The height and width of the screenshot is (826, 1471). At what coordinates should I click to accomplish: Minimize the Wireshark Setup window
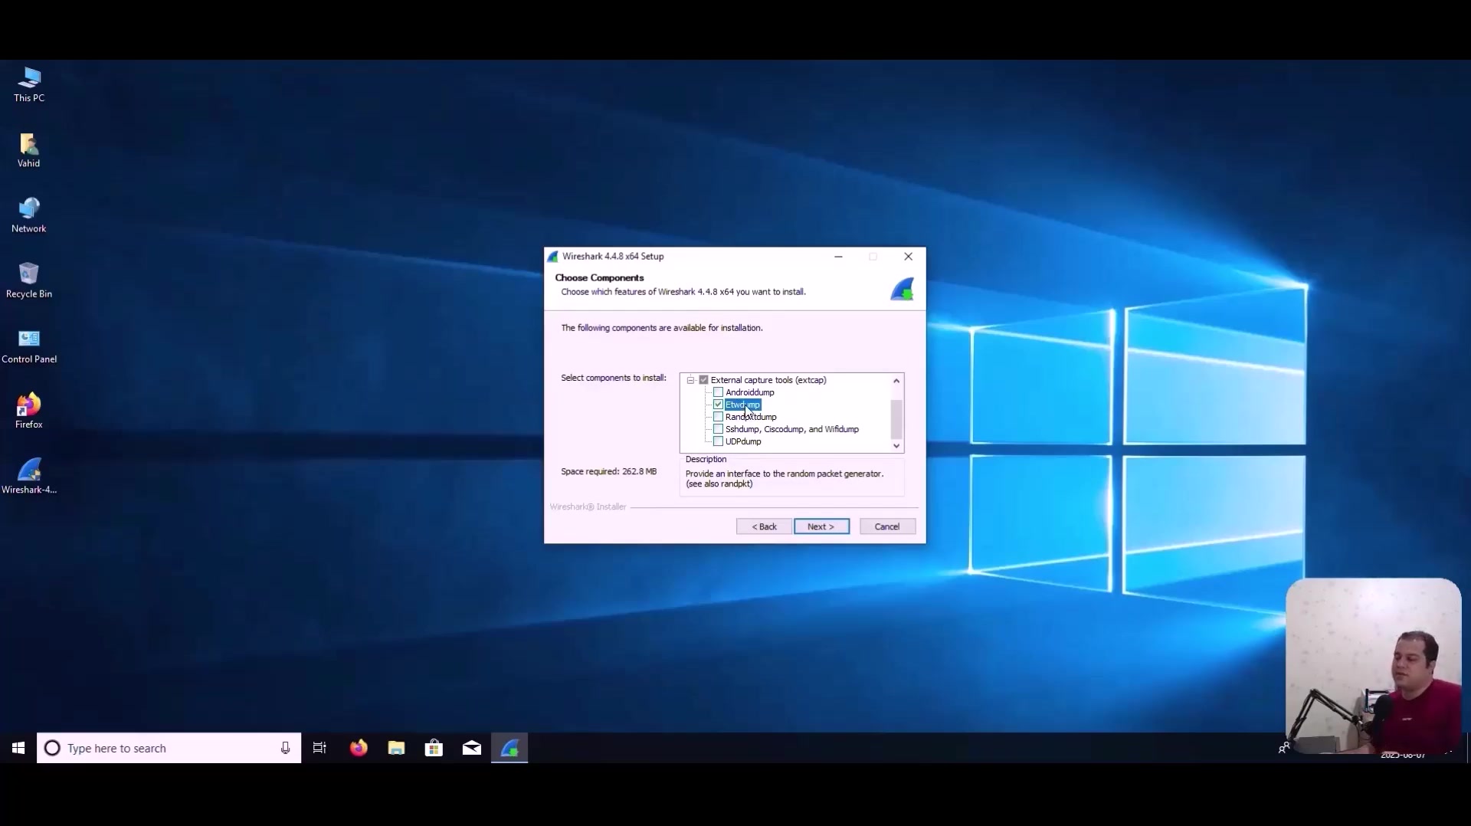click(839, 257)
